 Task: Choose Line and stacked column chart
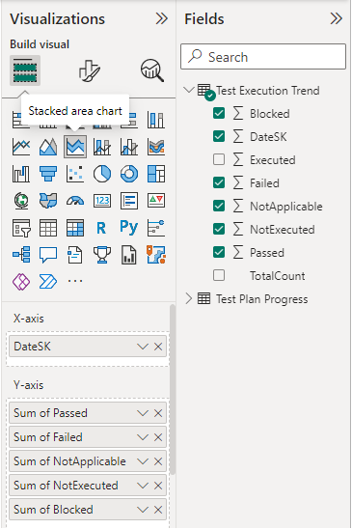click(102, 147)
